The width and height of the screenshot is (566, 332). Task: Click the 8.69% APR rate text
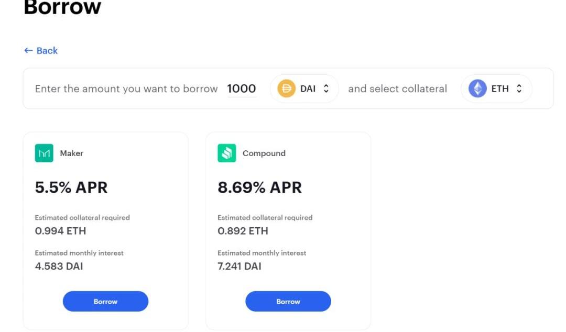(259, 187)
